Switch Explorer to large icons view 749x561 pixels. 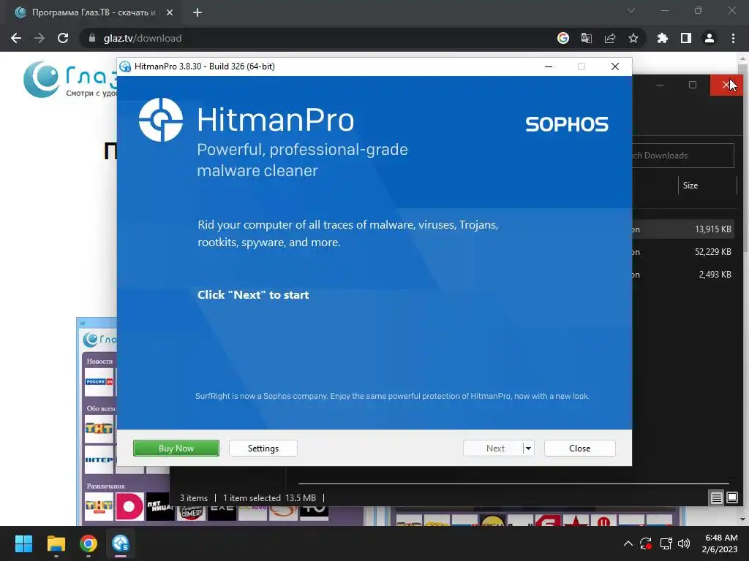732,498
